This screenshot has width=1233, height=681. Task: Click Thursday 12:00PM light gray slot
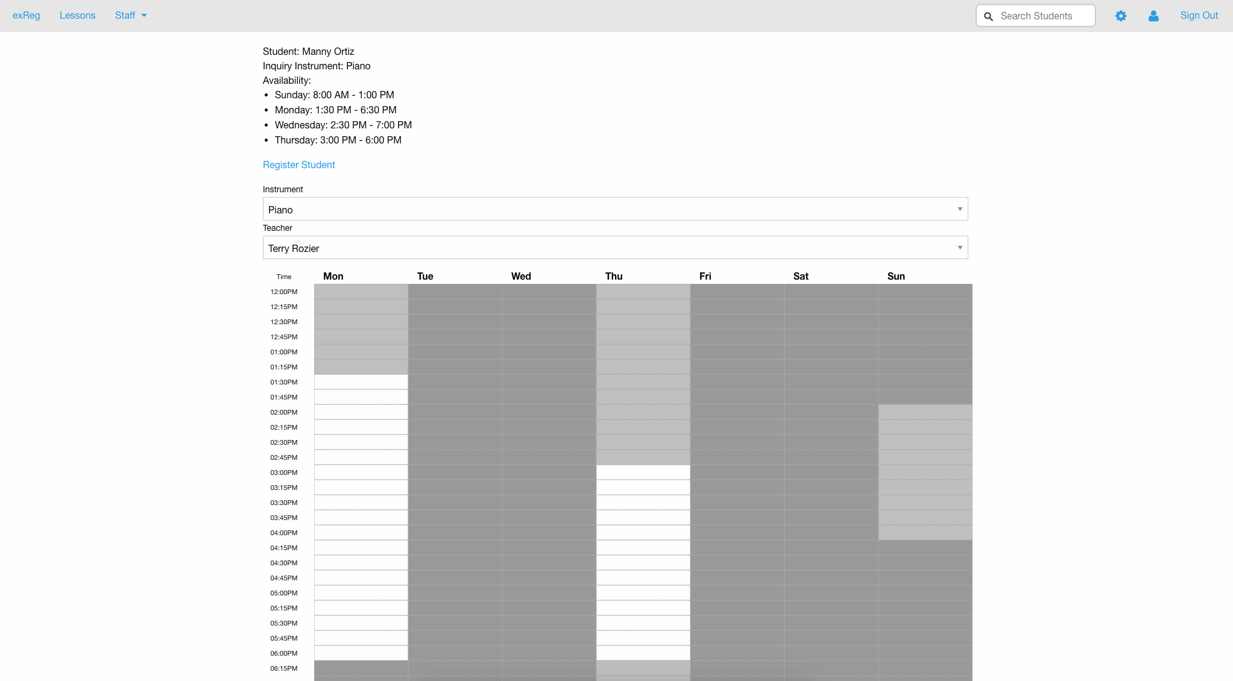pos(643,292)
